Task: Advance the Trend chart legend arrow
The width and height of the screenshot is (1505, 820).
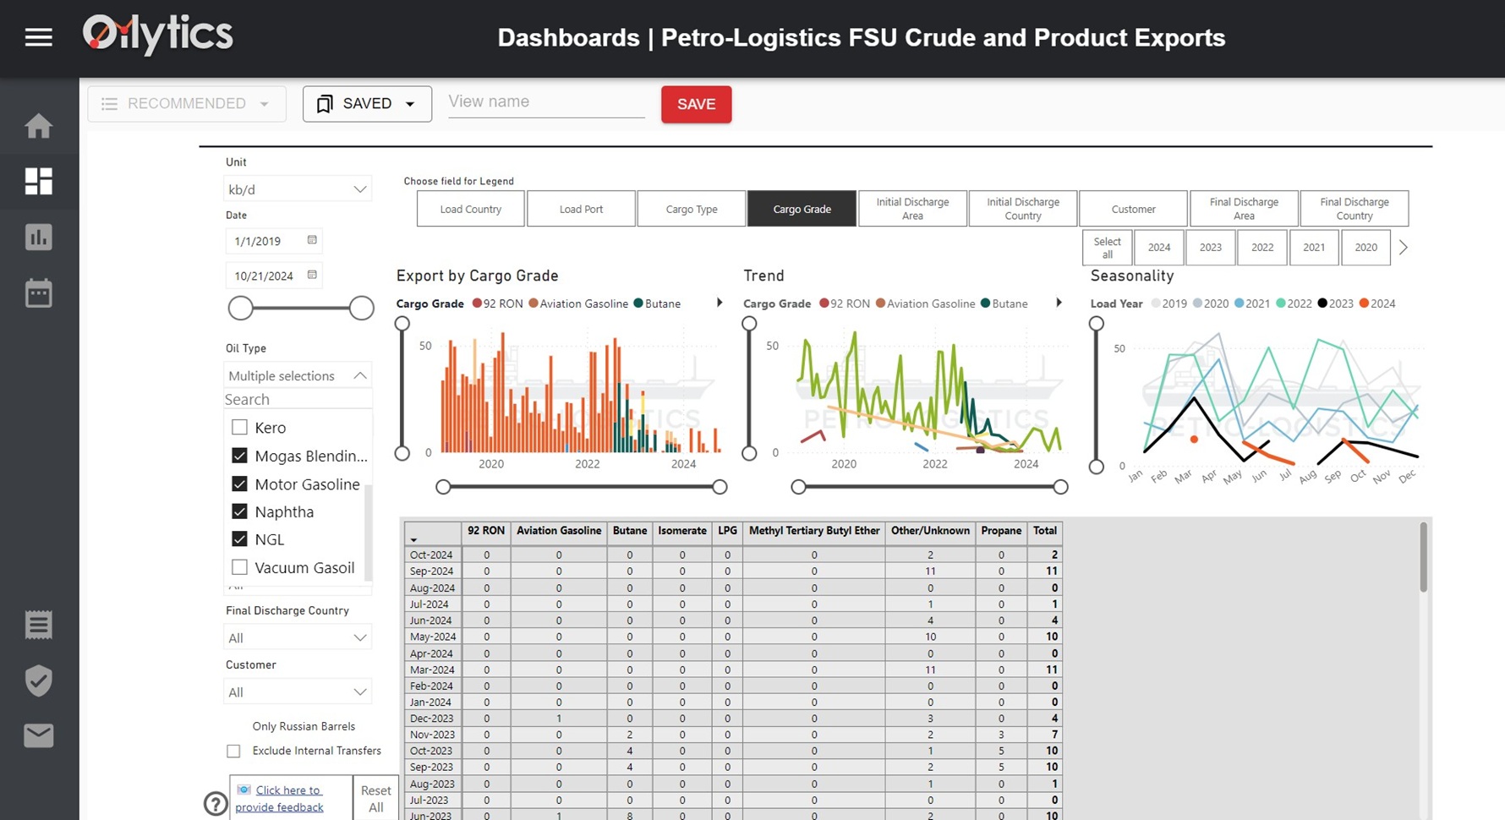Action: pyautogui.click(x=1059, y=303)
